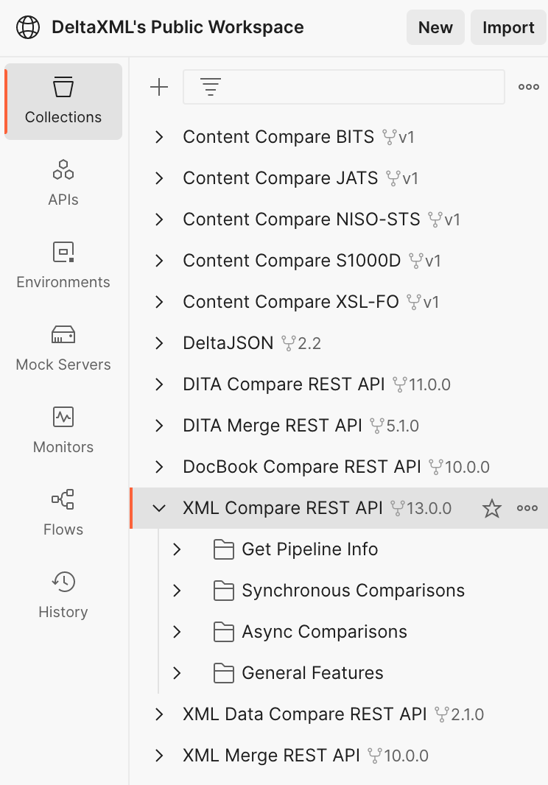Open XML Compare REST API options menu
548x785 pixels.
(527, 508)
